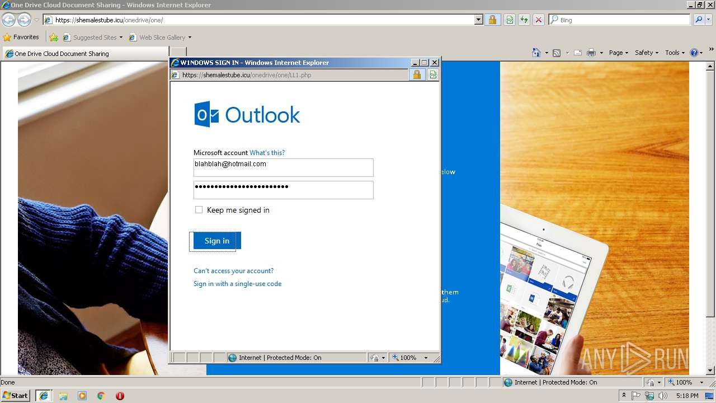Open the Favorites star panel
Image resolution: width=716 pixels, height=403 pixels.
click(x=21, y=37)
